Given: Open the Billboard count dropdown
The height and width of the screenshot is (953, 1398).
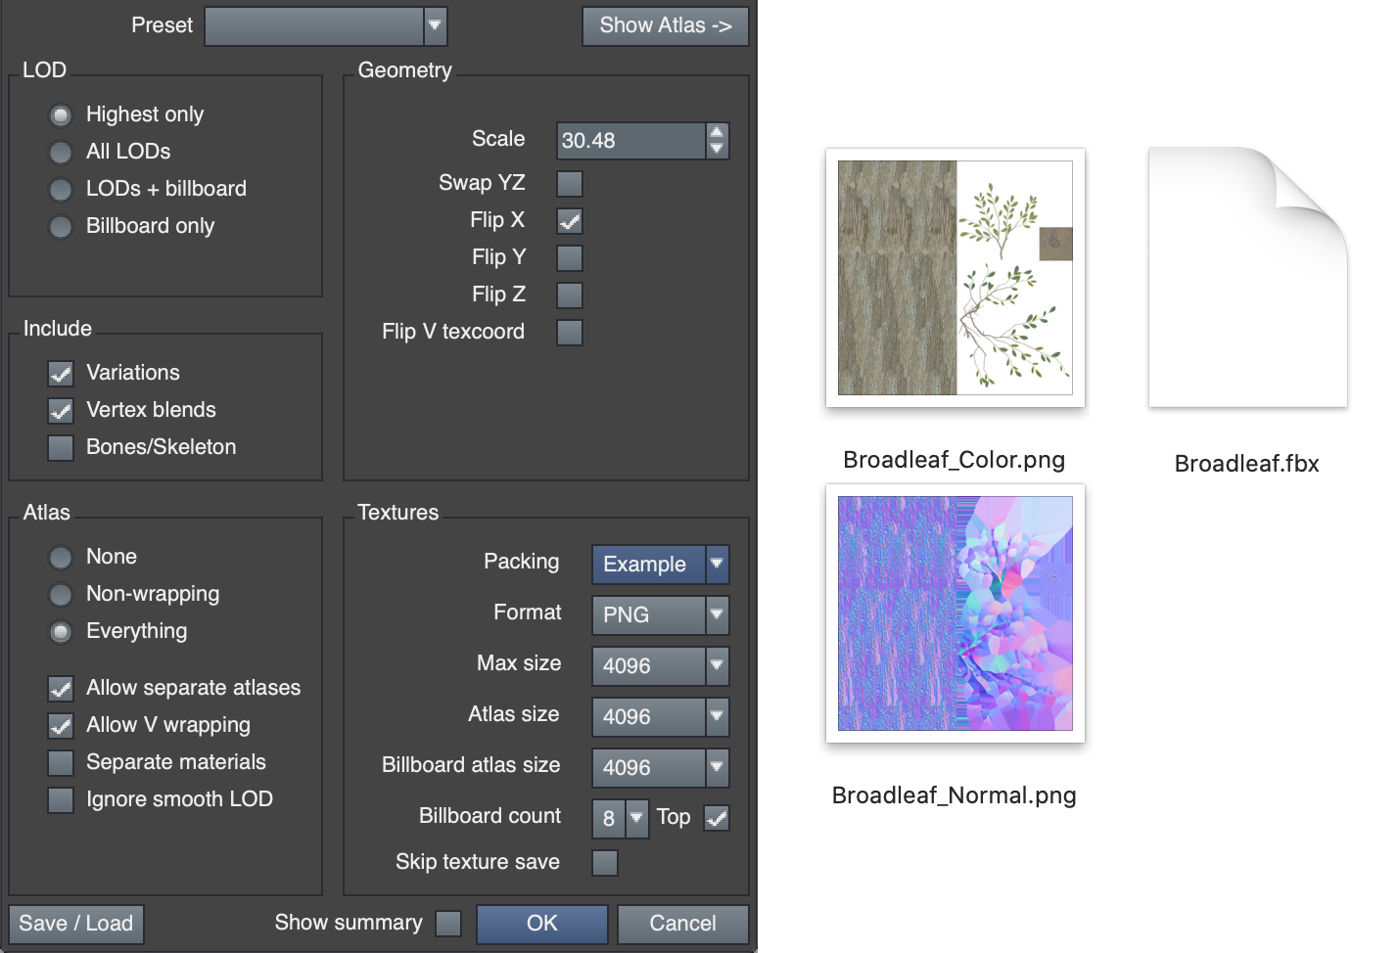Looking at the screenshot, I should pyautogui.click(x=621, y=819).
